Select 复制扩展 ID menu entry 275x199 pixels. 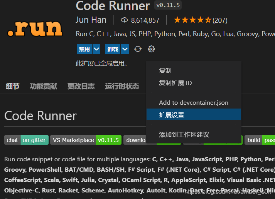[x=194, y=83]
